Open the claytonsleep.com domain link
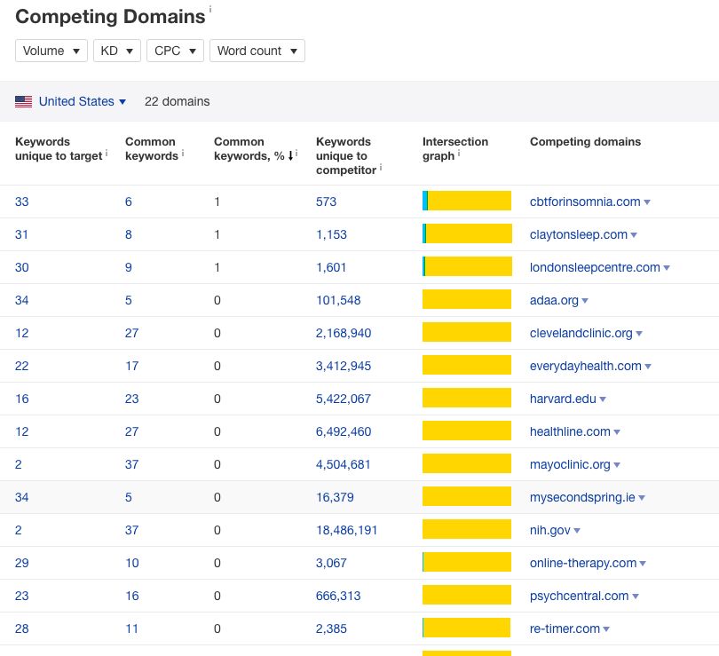 tap(579, 234)
